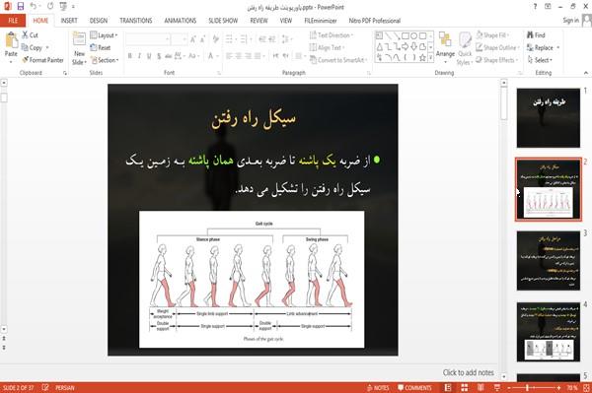Click the spell check icon in status bar

click(x=45, y=387)
